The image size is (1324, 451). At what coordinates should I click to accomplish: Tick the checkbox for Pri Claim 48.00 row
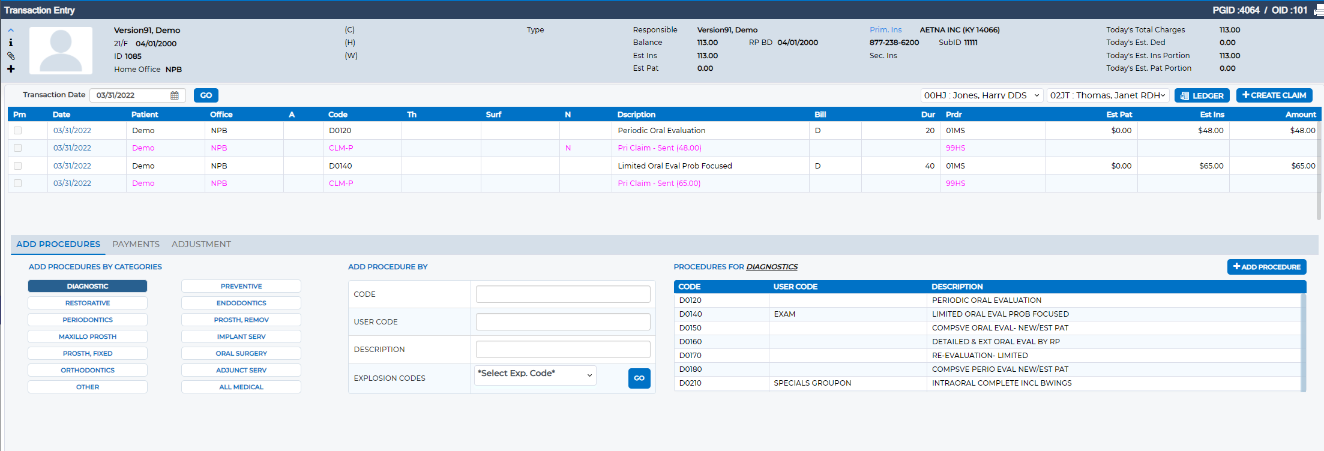17,148
